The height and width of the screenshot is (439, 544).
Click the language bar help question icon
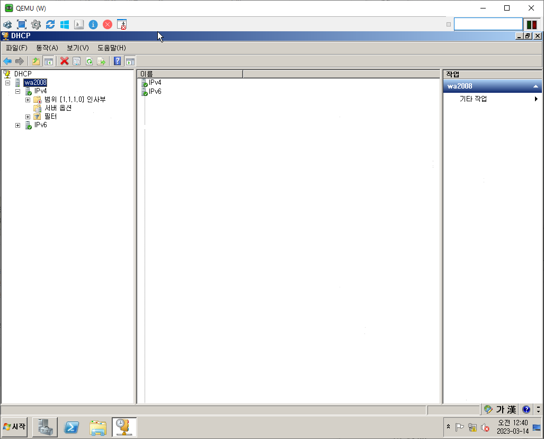click(526, 409)
